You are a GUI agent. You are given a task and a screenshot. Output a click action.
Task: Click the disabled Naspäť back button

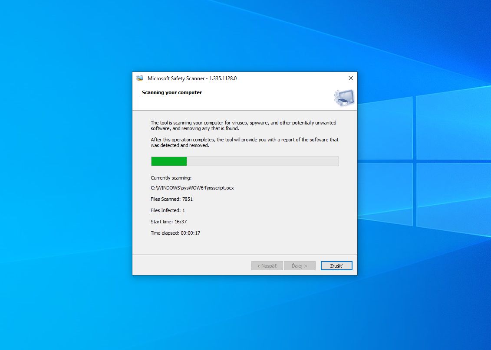(267, 265)
